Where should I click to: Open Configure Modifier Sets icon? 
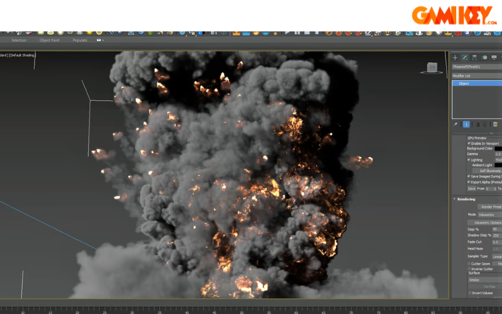click(496, 124)
